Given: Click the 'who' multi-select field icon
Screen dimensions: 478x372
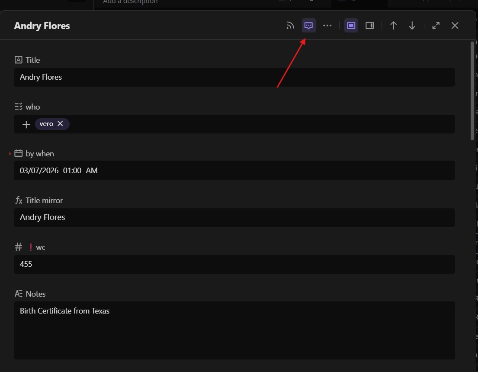Looking at the screenshot, I should pyautogui.click(x=18, y=107).
